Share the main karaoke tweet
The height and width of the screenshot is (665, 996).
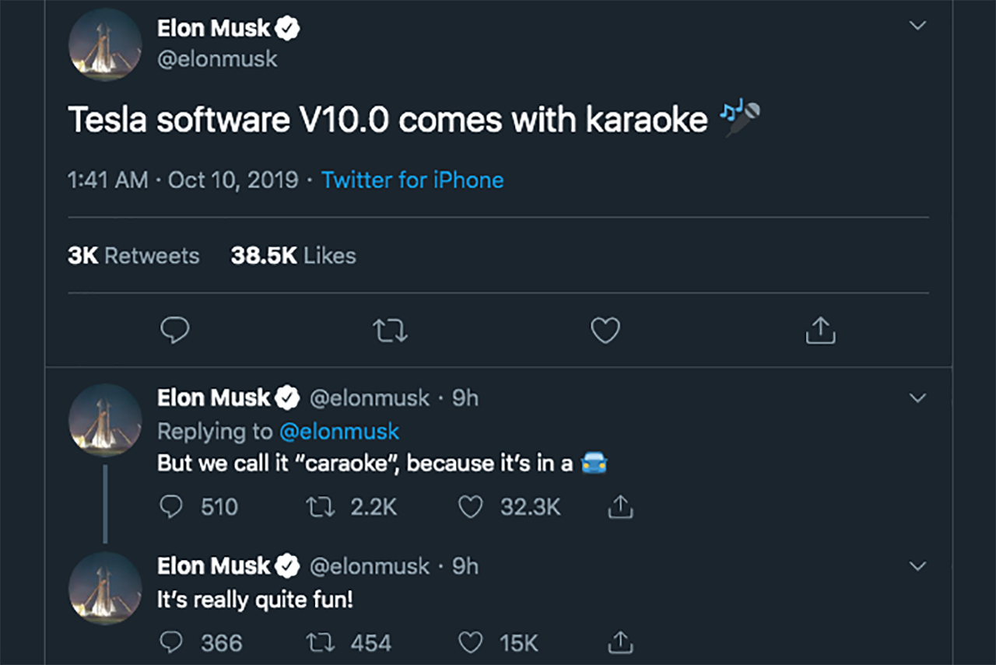coord(820,331)
